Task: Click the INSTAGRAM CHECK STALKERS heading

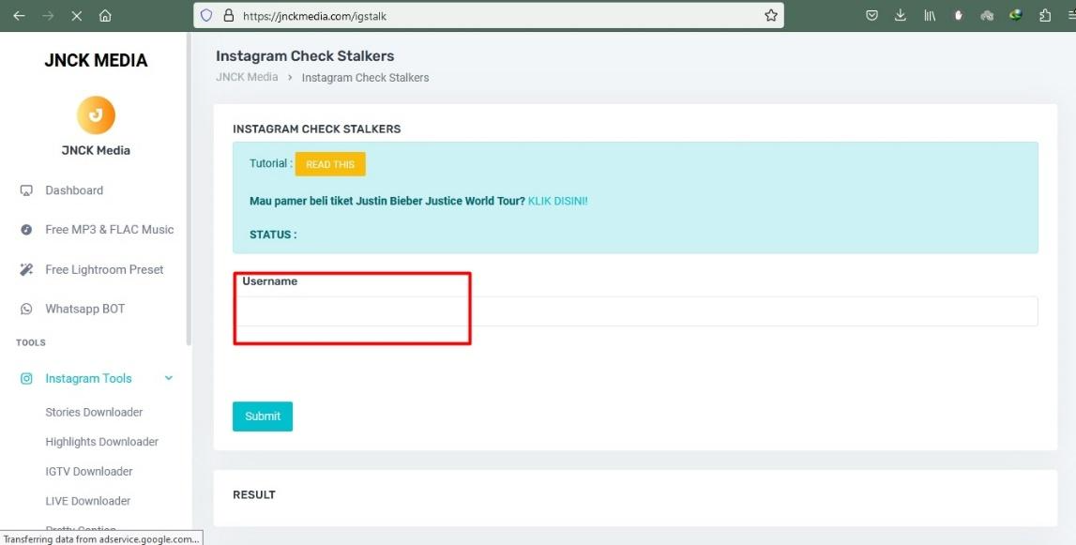Action: (317, 129)
